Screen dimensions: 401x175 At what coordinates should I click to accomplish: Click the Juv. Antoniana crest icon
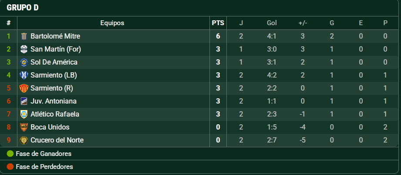24,101
